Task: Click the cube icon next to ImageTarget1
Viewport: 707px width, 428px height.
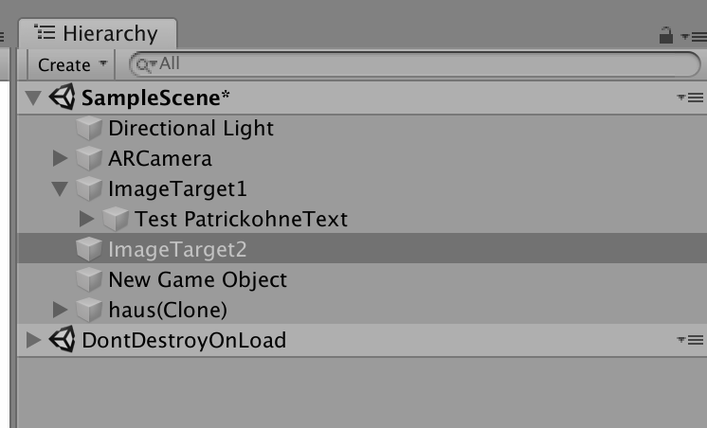Action: [89, 189]
